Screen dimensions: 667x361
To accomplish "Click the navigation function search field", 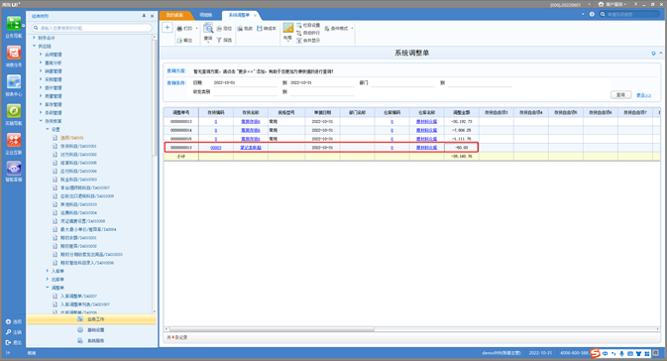I will click(92, 28).
